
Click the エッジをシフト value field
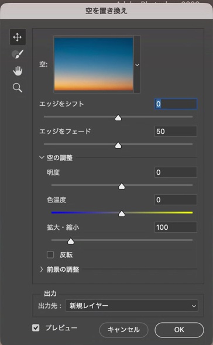point(176,103)
